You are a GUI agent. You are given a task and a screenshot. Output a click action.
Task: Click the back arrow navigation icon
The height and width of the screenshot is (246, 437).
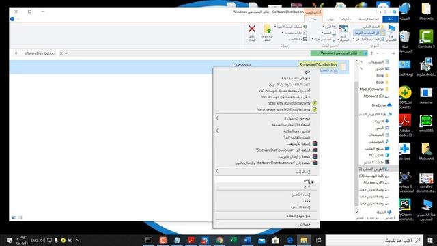[393, 53]
